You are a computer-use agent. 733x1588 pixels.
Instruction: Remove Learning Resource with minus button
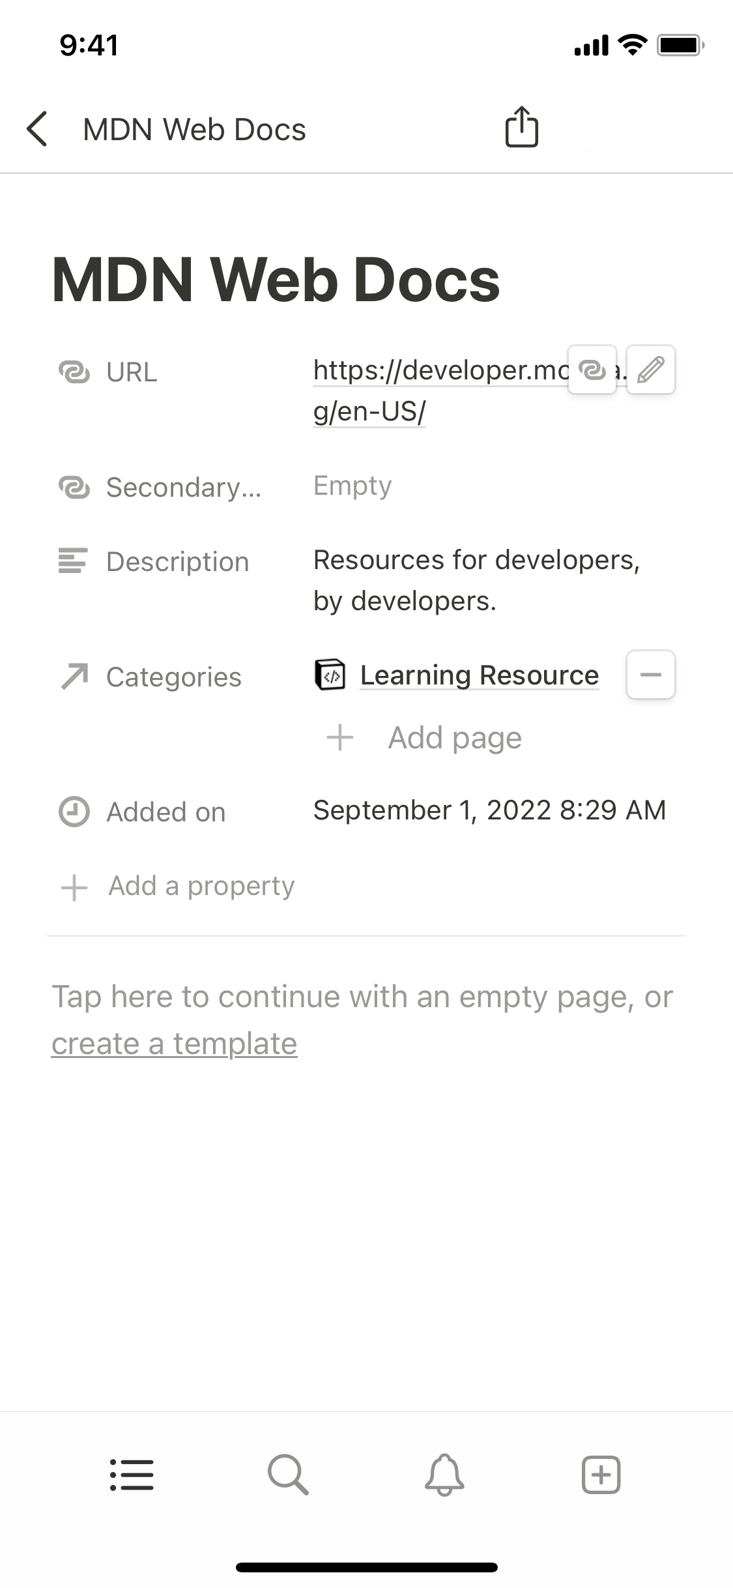point(651,675)
